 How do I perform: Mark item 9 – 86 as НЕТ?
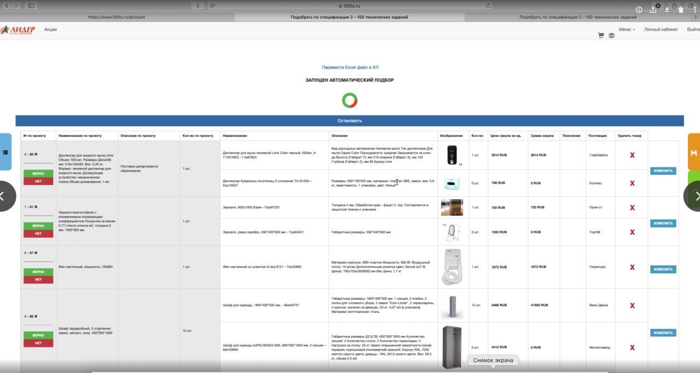[38, 343]
